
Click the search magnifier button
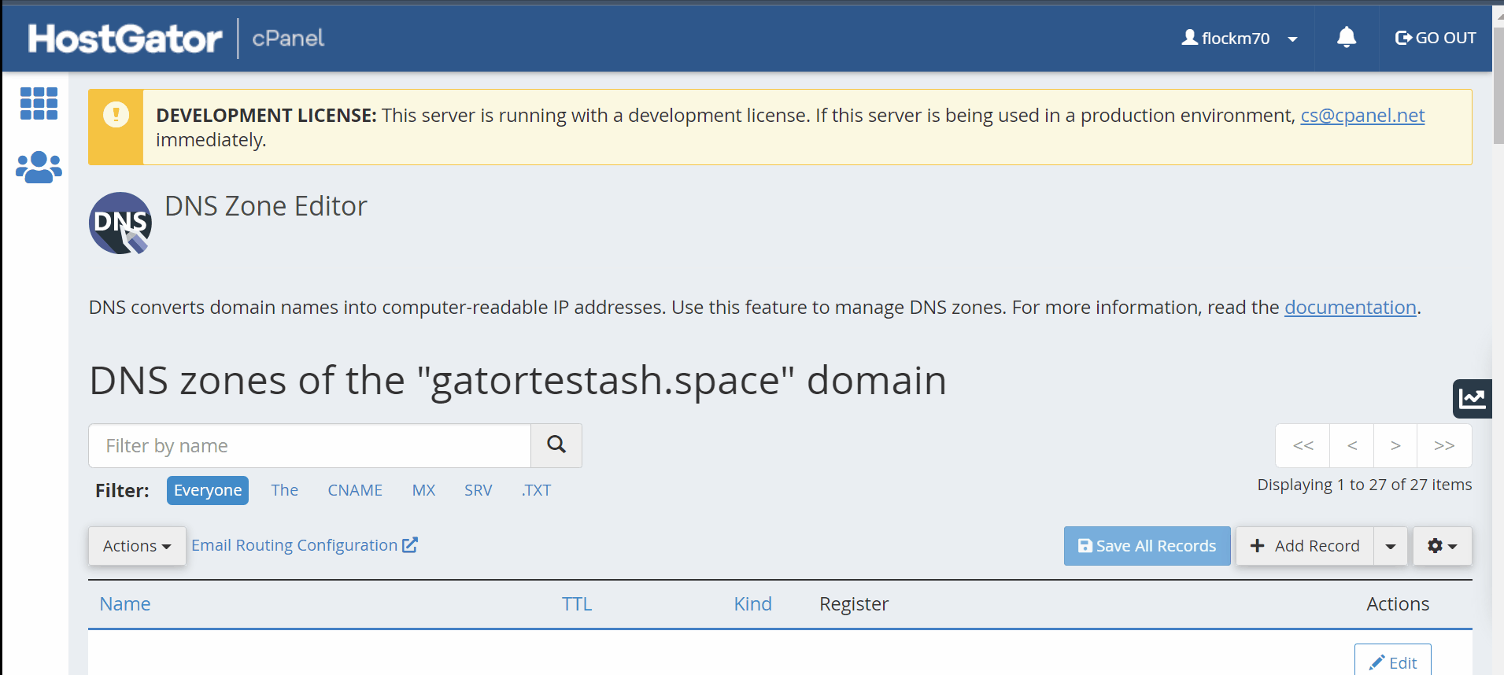pyautogui.click(x=556, y=445)
